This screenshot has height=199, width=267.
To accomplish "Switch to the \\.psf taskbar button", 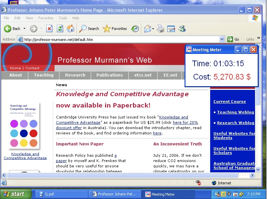I will pyautogui.click(x=62, y=194).
